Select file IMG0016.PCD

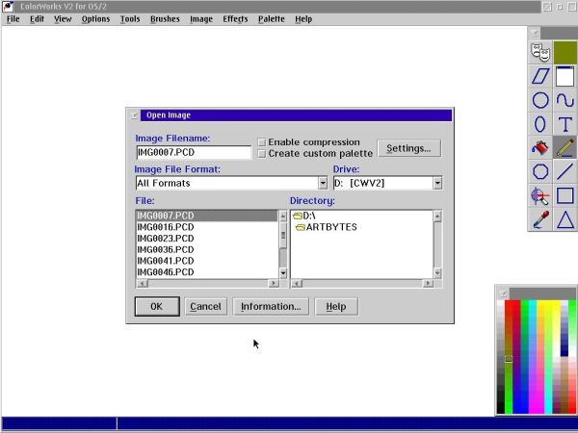206,227
